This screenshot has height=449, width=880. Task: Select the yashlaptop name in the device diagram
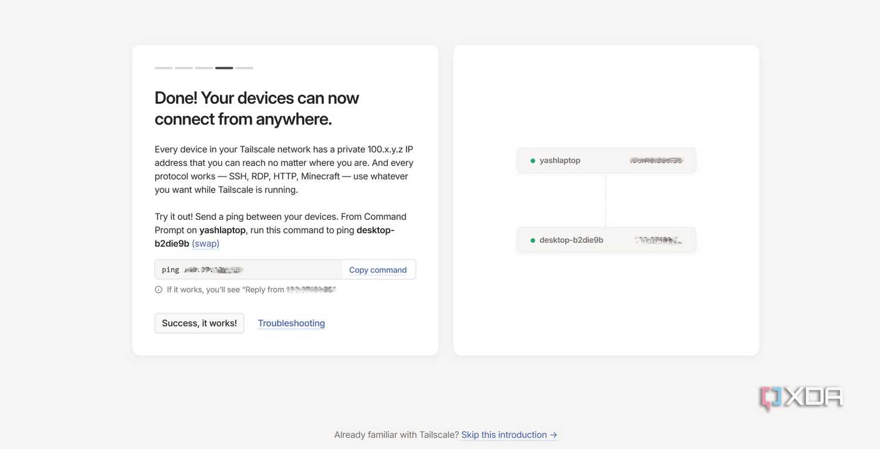click(x=560, y=161)
